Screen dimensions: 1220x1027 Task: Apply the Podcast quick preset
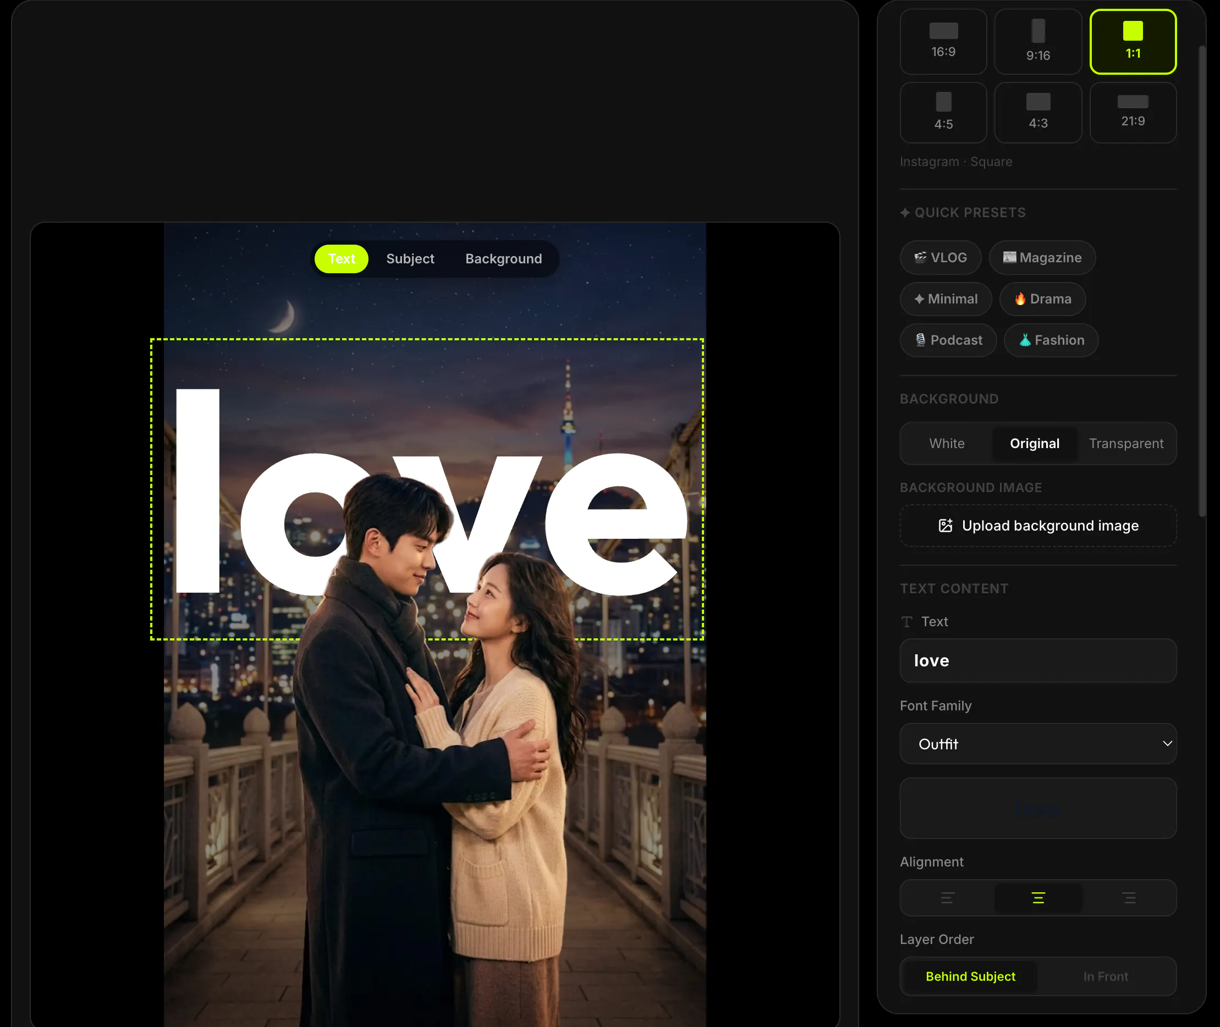pyautogui.click(x=948, y=340)
